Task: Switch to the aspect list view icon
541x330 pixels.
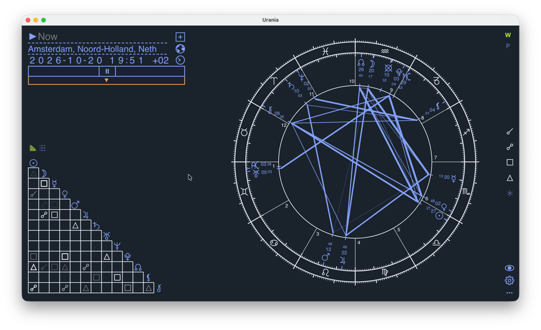Action: [42, 148]
